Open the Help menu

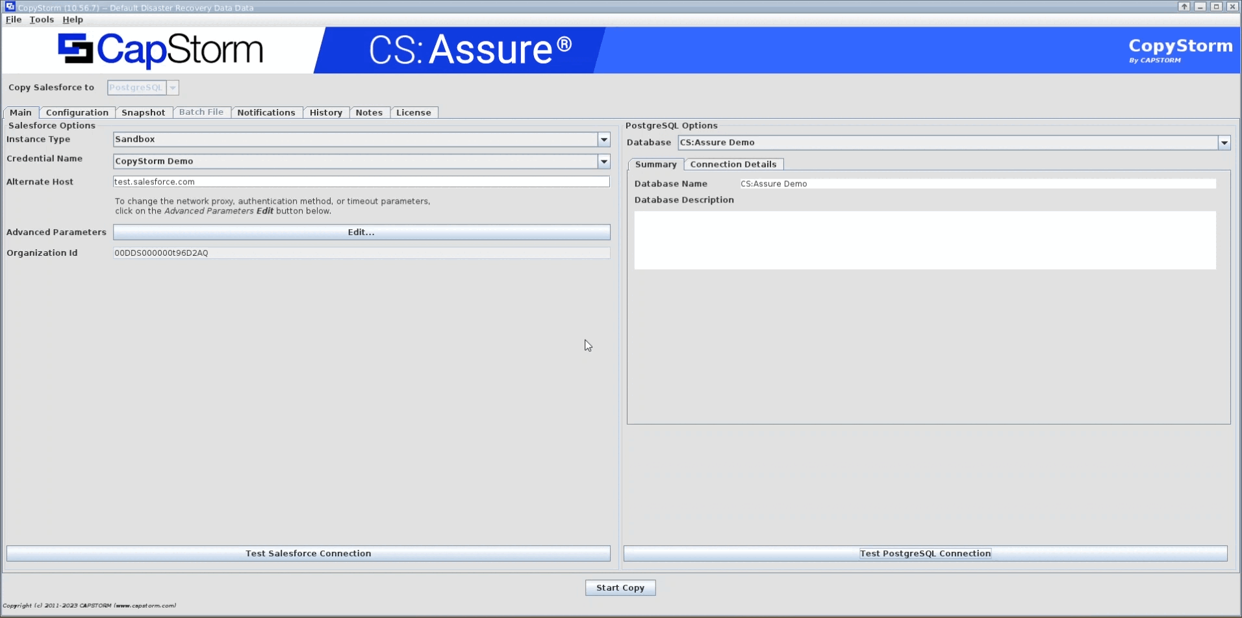(x=73, y=19)
